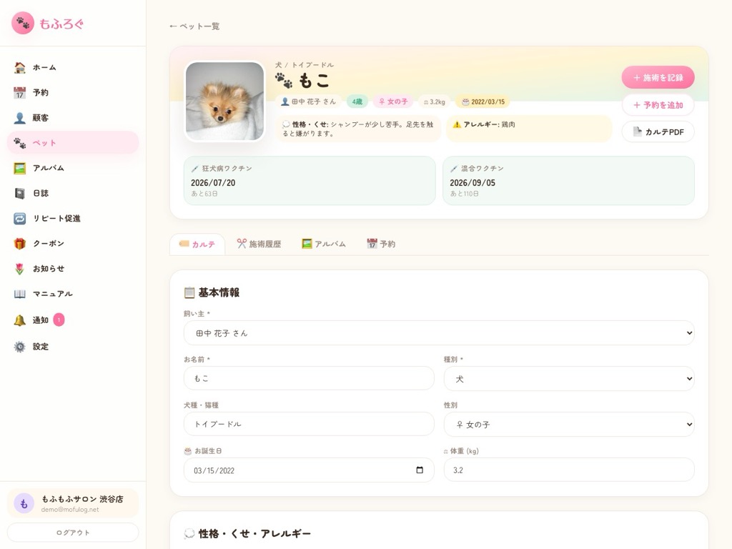
Task: Open リピート促進 via repeat arrows icon
Action: tap(19, 219)
